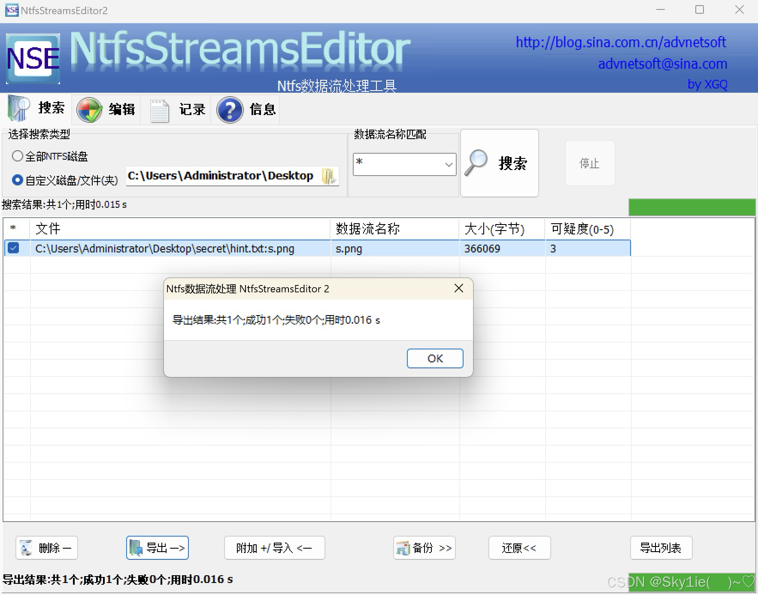Click the 备份 >> backup button

point(424,548)
